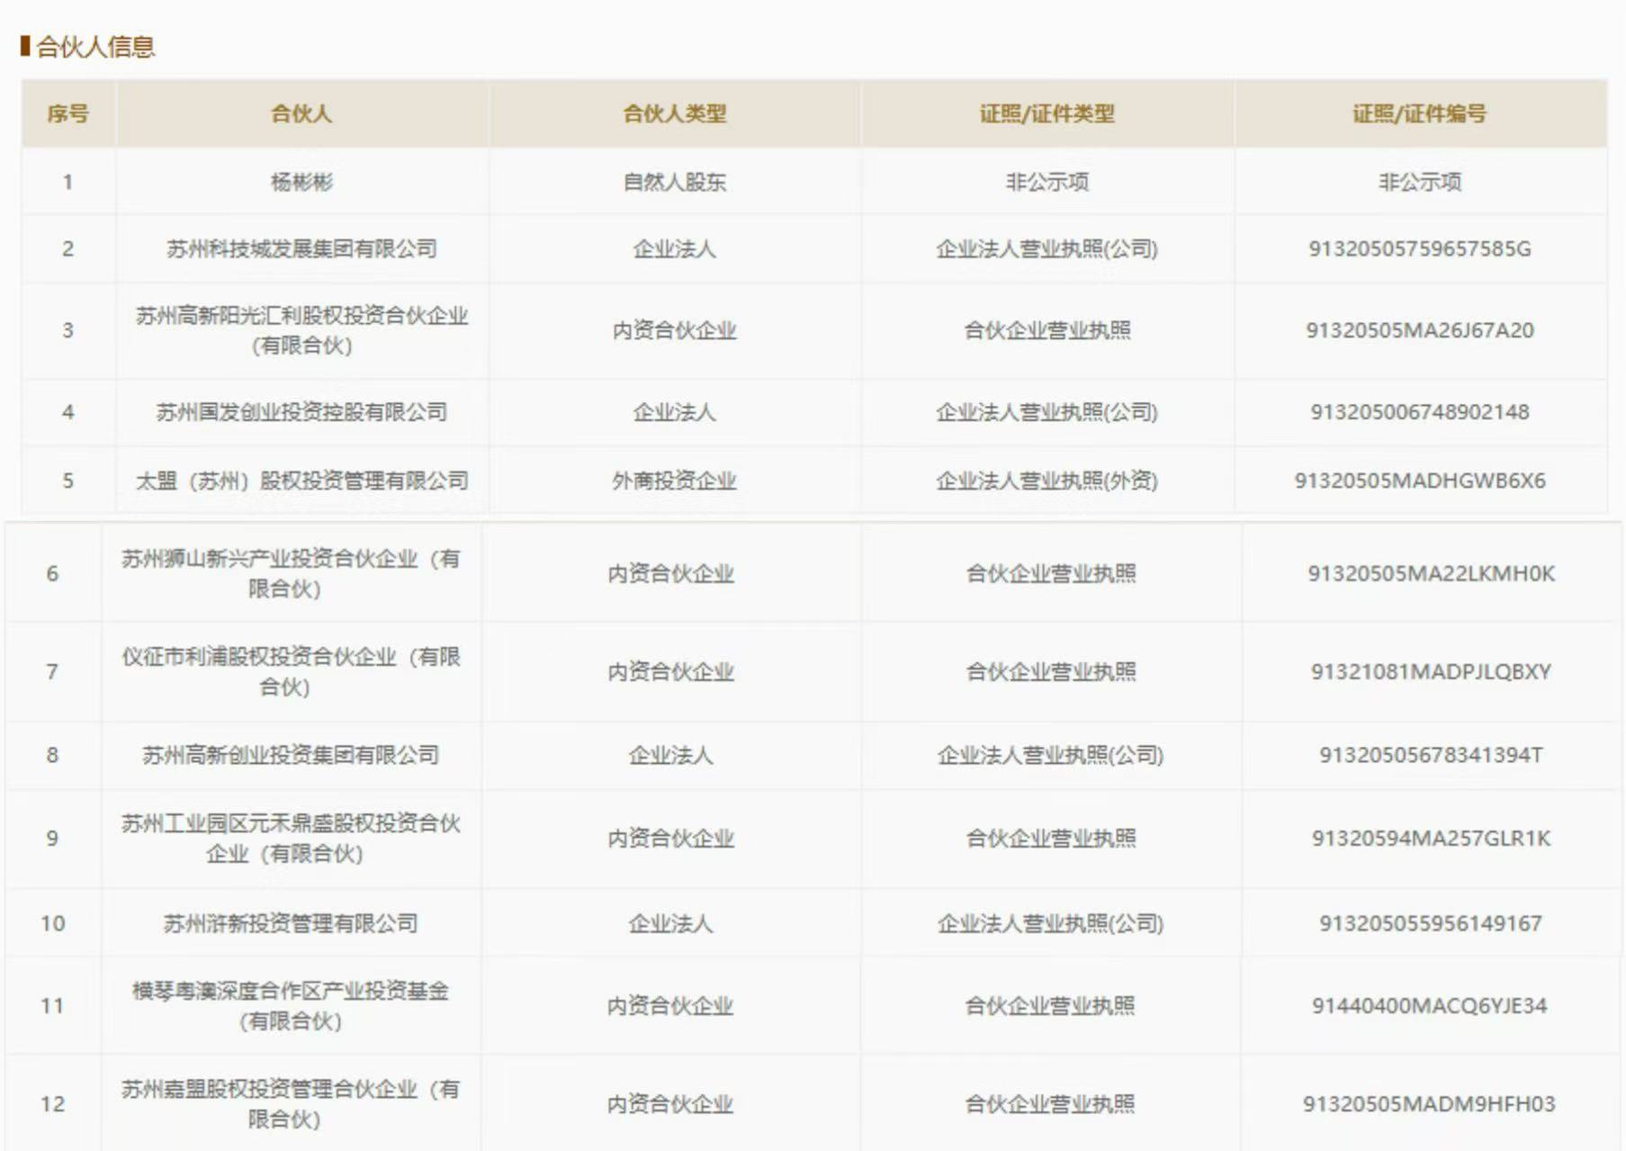Open 苏州嘉盟股权投资管理合伙企业 partner entry
Image resolution: width=1626 pixels, height=1151 pixels.
(x=290, y=1103)
